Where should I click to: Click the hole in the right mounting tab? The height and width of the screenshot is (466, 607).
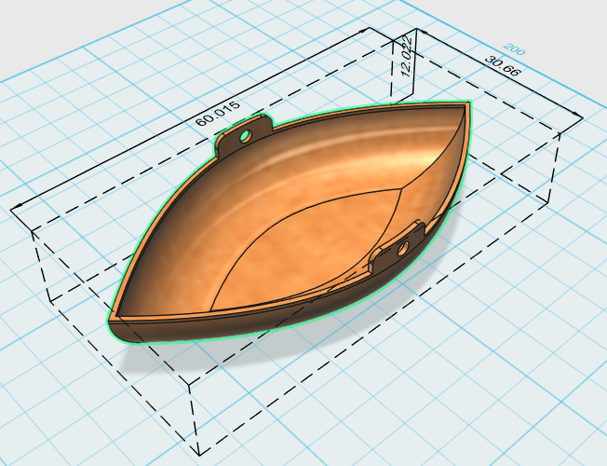click(x=402, y=248)
